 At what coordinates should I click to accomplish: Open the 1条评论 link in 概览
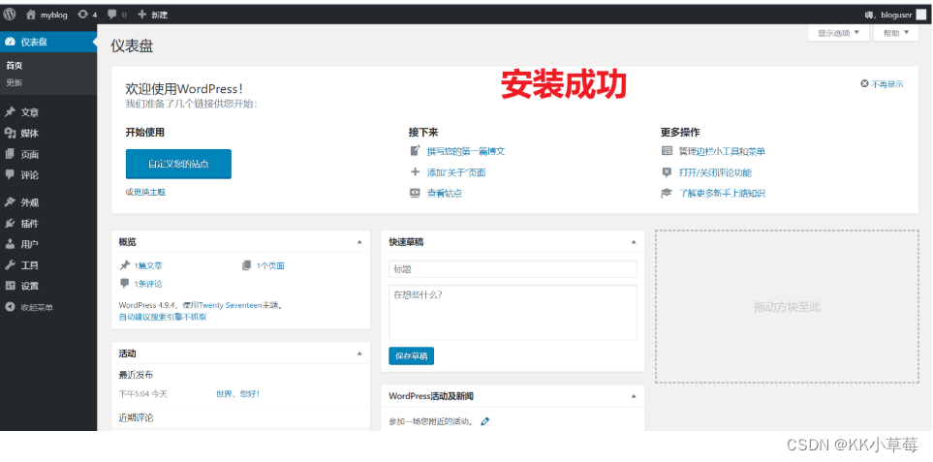point(148,284)
